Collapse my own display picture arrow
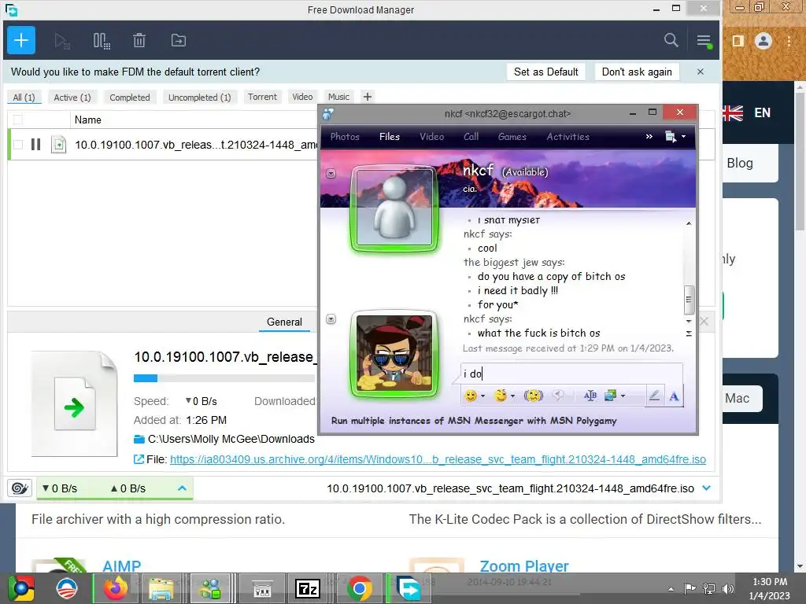 pos(331,319)
